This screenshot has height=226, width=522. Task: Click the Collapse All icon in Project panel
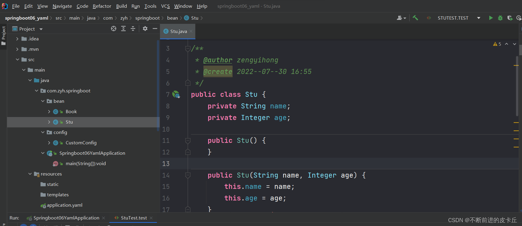coord(133,29)
